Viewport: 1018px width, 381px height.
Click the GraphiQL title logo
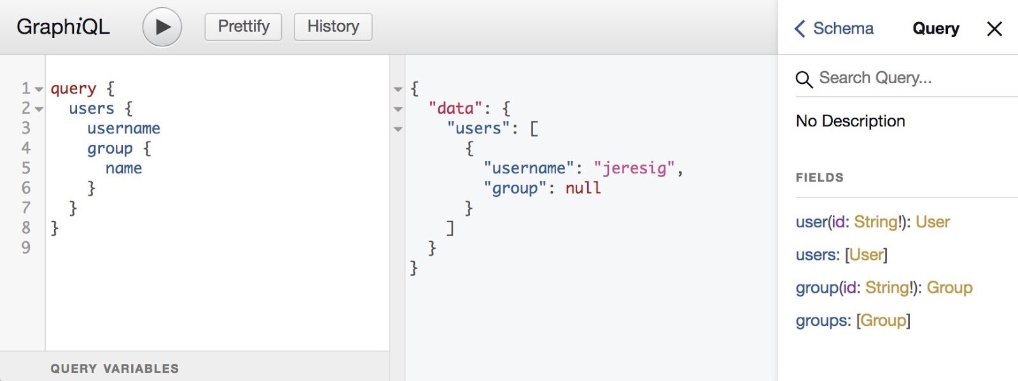pyautogui.click(x=63, y=27)
